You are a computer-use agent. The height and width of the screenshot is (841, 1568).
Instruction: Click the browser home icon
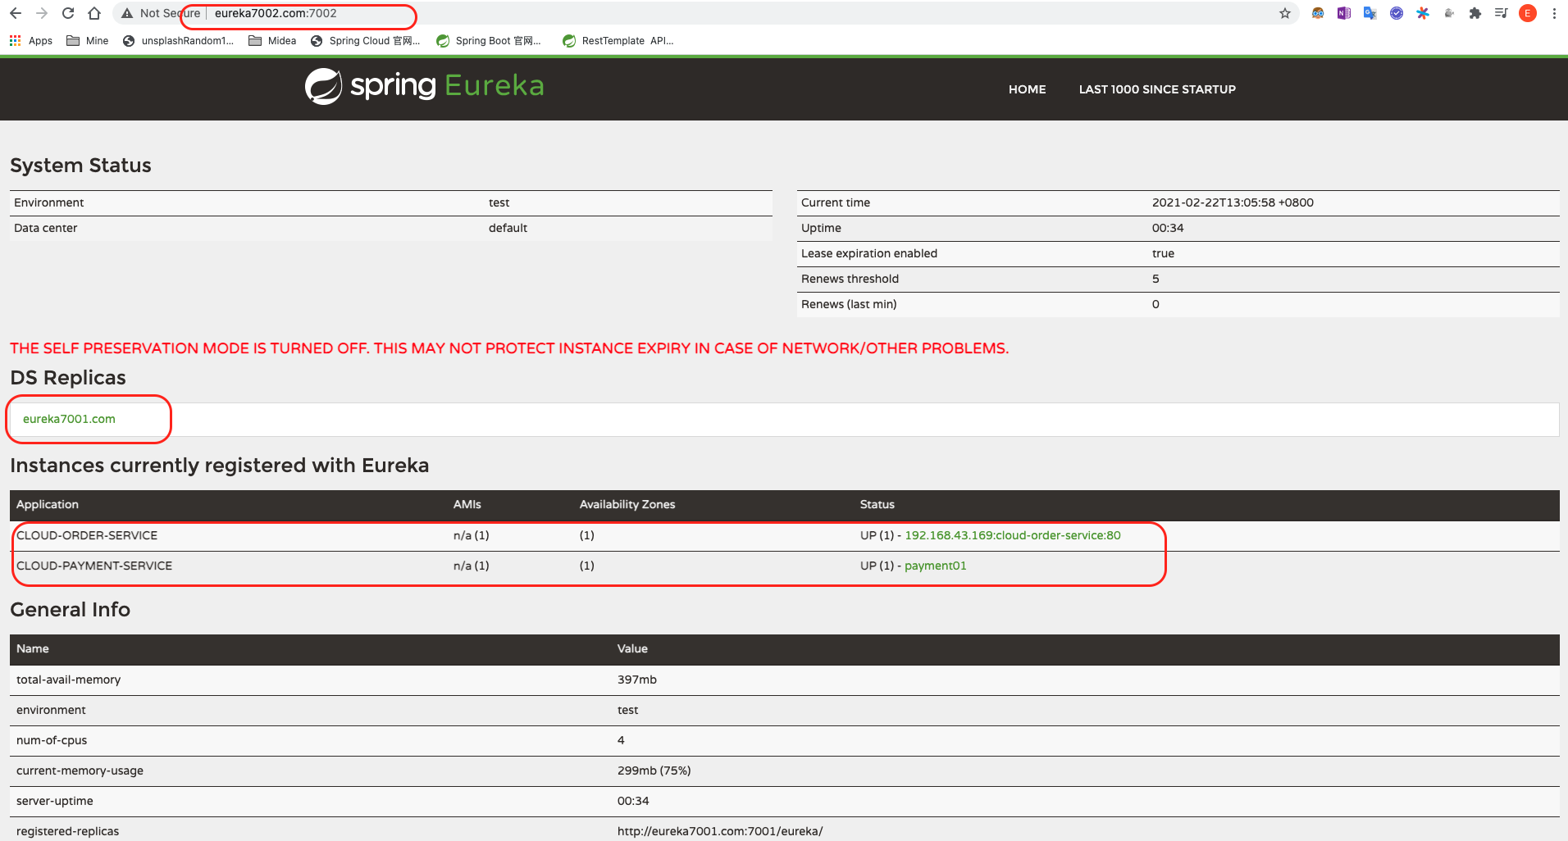[x=94, y=13]
